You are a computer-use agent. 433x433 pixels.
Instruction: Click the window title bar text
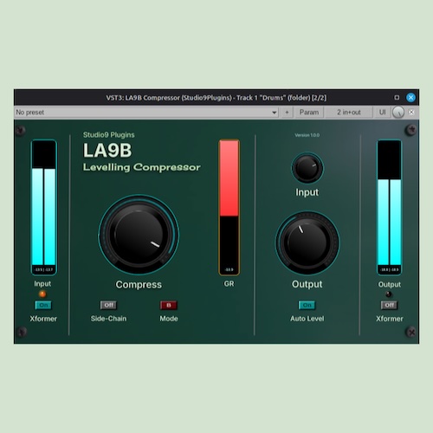216,98
